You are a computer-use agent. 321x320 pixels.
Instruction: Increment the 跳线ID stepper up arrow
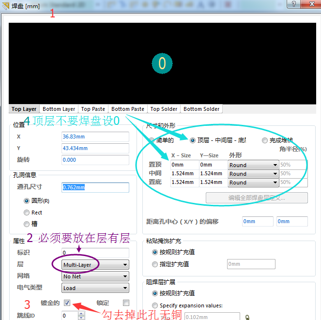click(81, 314)
